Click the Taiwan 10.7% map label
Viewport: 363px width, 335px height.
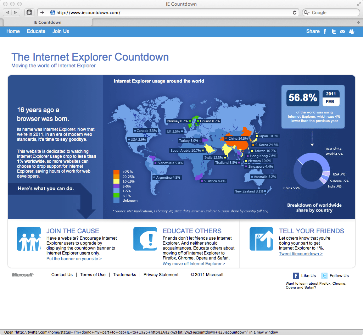click(x=264, y=151)
